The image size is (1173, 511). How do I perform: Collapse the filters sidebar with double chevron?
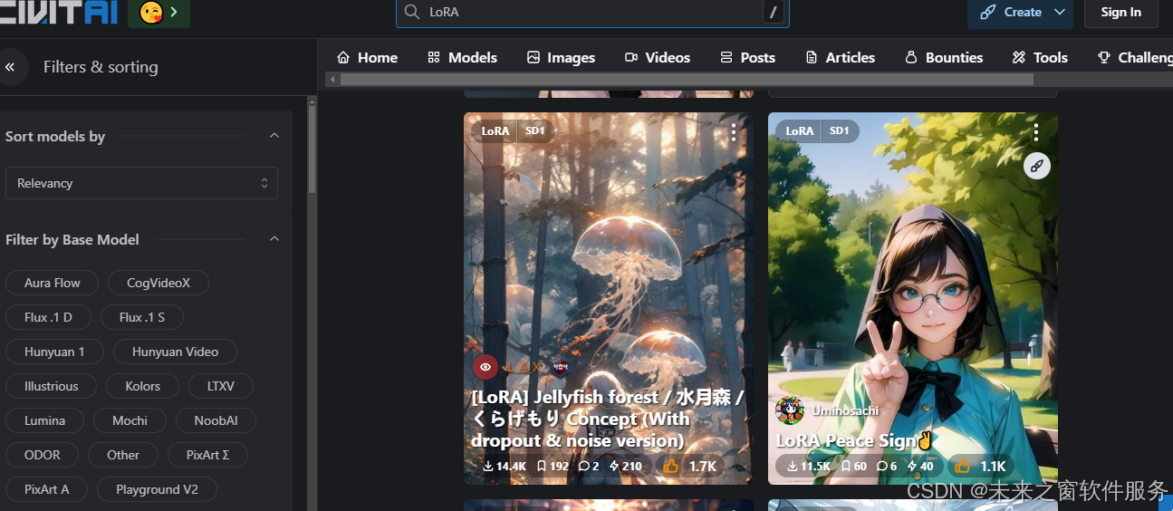tap(10, 67)
